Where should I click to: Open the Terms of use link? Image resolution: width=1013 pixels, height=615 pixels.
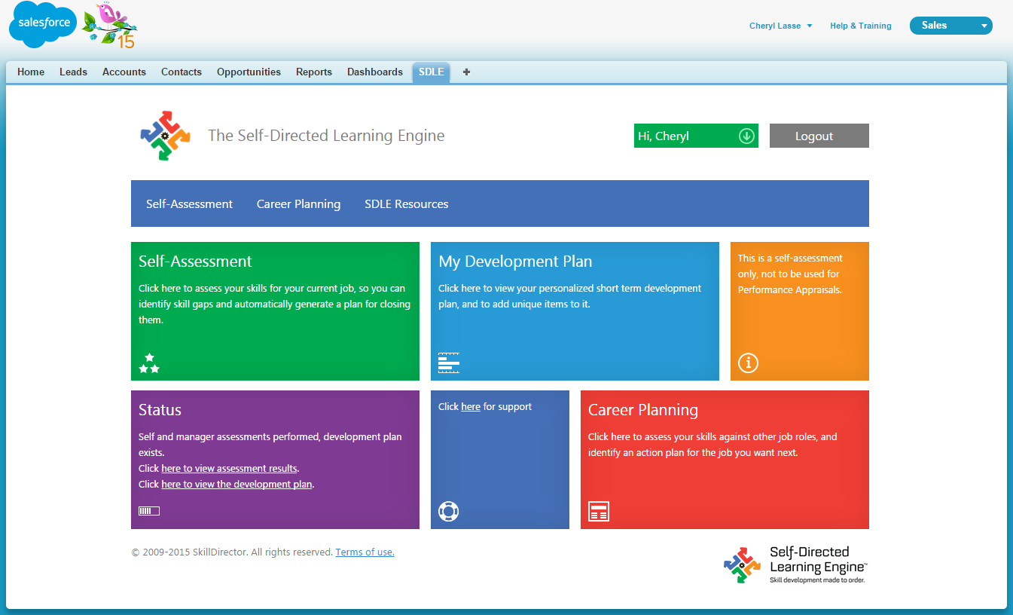(x=365, y=552)
